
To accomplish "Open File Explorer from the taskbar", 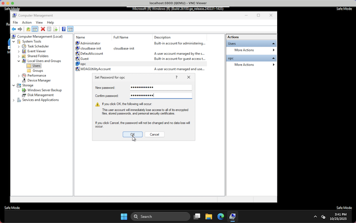I will pyautogui.click(x=209, y=217).
